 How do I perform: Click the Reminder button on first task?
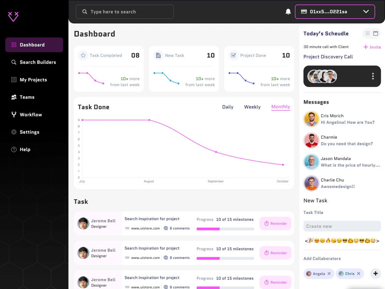[275, 223]
